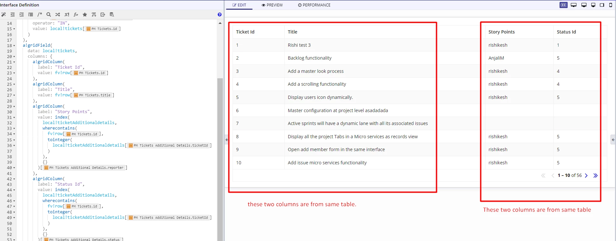Click the Details.status reference on line 53
The width and height of the screenshot is (616, 241).
[82, 239]
